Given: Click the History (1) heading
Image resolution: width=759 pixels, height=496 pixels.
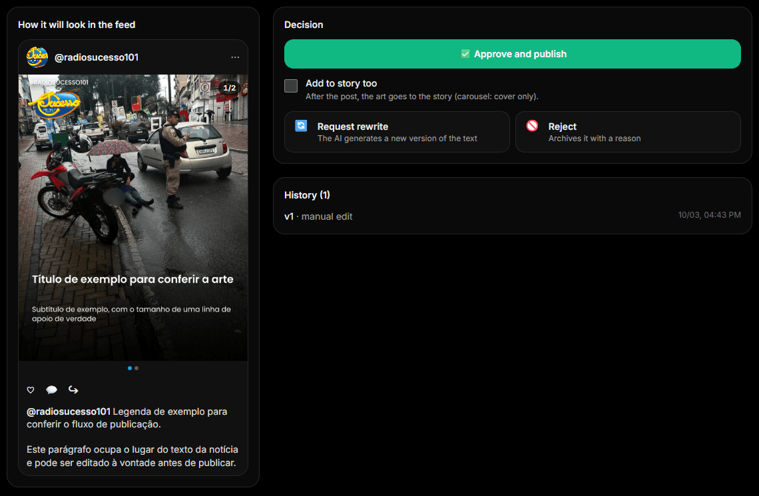Looking at the screenshot, I should (307, 195).
